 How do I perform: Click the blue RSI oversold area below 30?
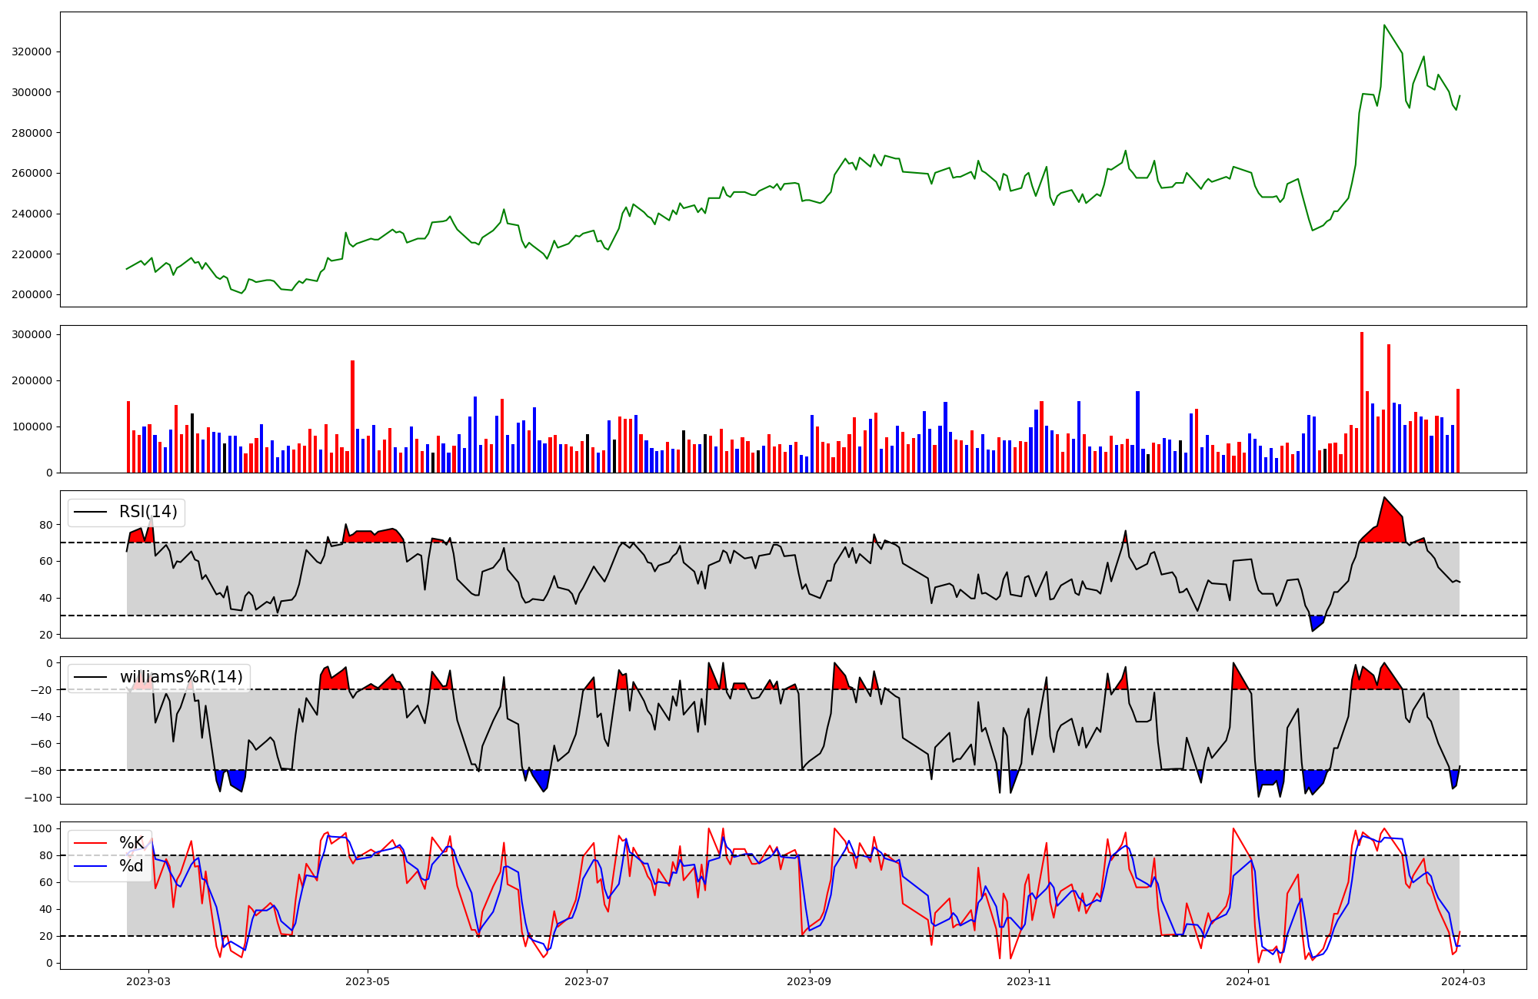point(1317,622)
